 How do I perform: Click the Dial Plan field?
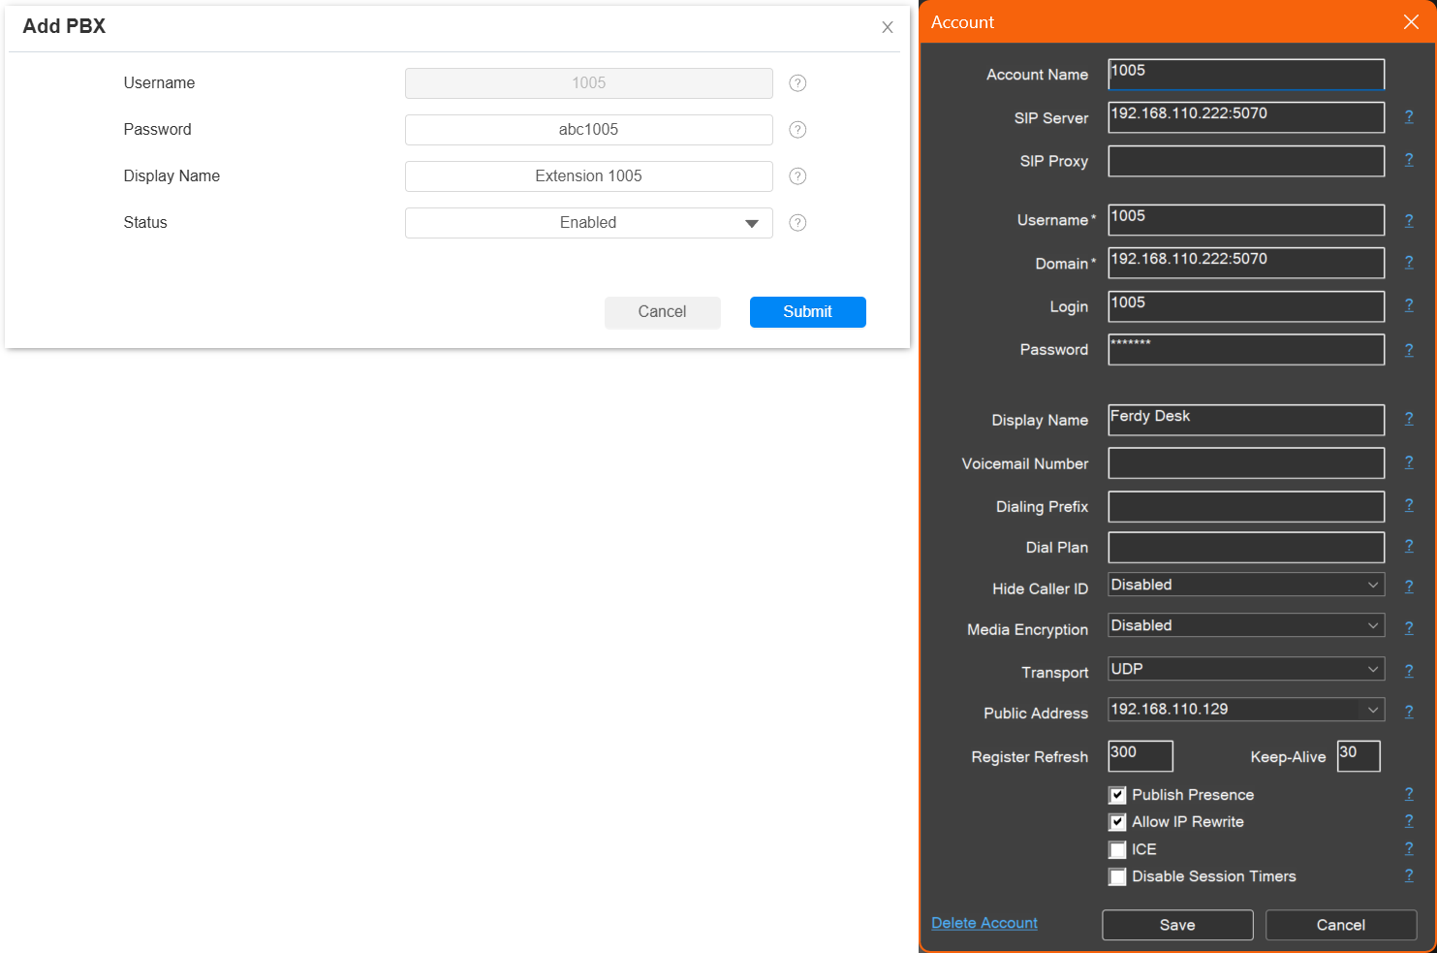pos(1246,547)
